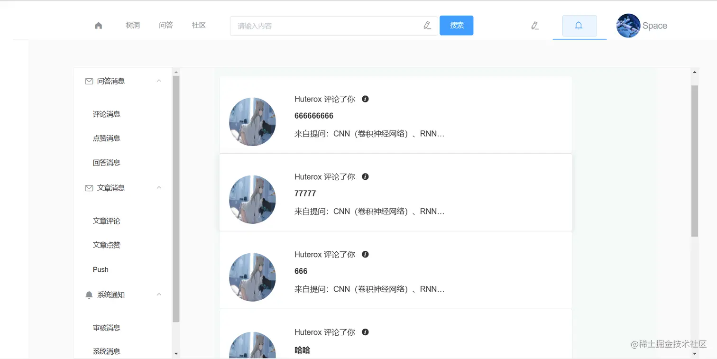
Task: Click the envelope icon beside 问答消息
Action: [x=89, y=81]
